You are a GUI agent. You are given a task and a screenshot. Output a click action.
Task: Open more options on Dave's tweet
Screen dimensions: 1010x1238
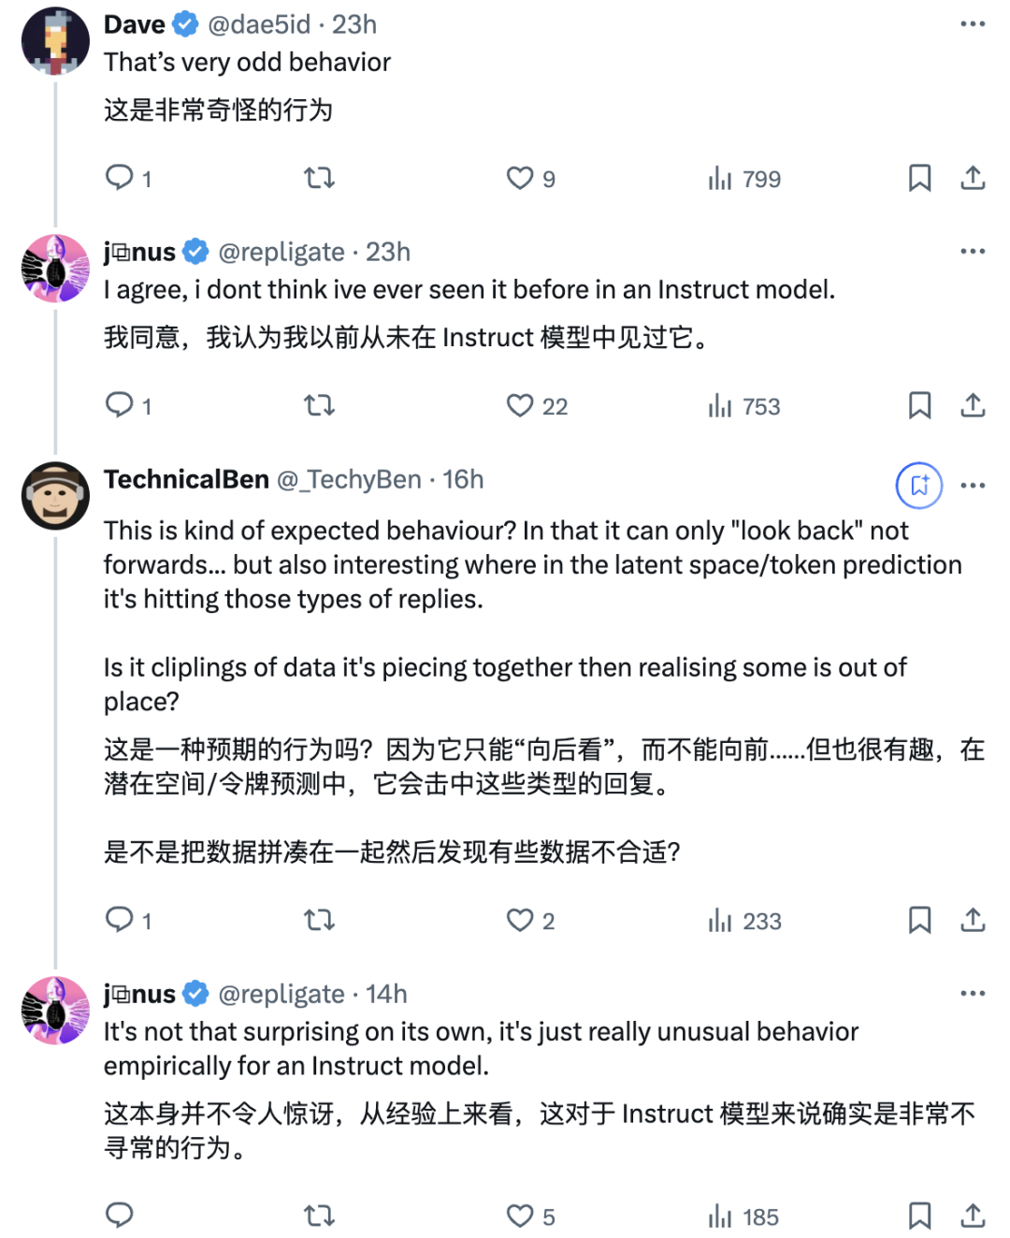pyautogui.click(x=973, y=24)
